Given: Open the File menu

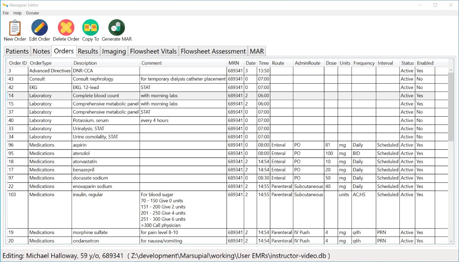Looking at the screenshot, I should (x=6, y=13).
